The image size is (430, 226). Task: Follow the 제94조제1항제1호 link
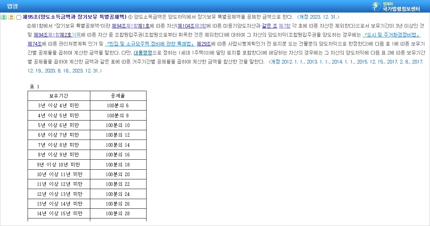point(131,26)
